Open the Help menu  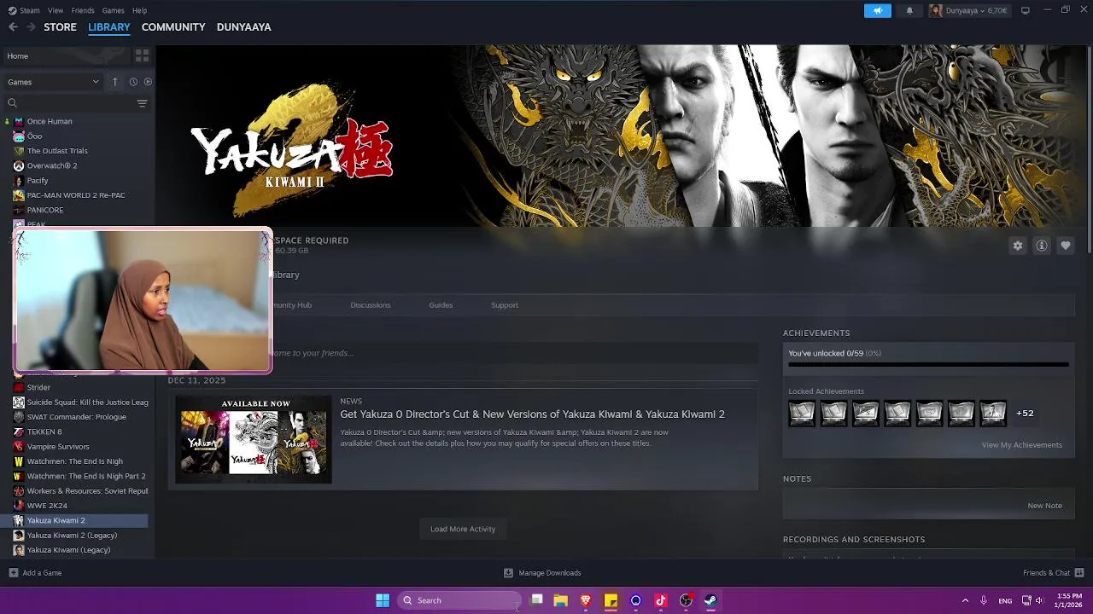(139, 10)
